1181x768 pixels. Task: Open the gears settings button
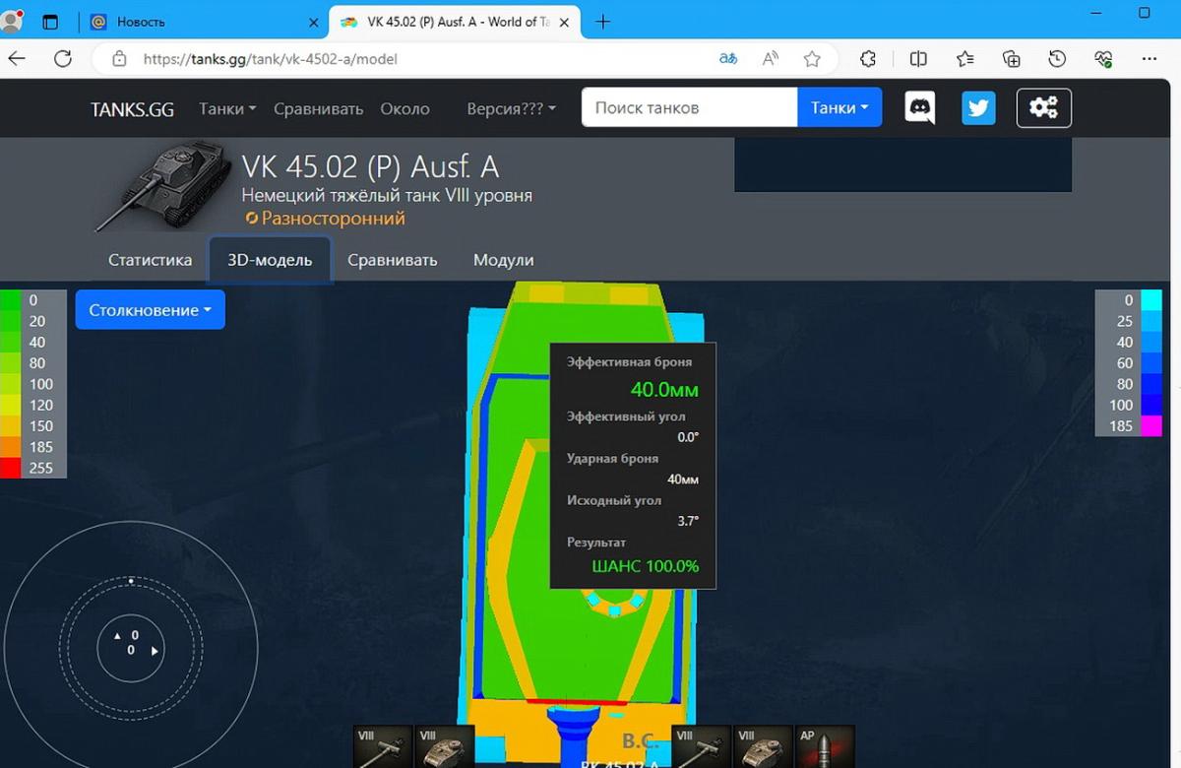1043,108
